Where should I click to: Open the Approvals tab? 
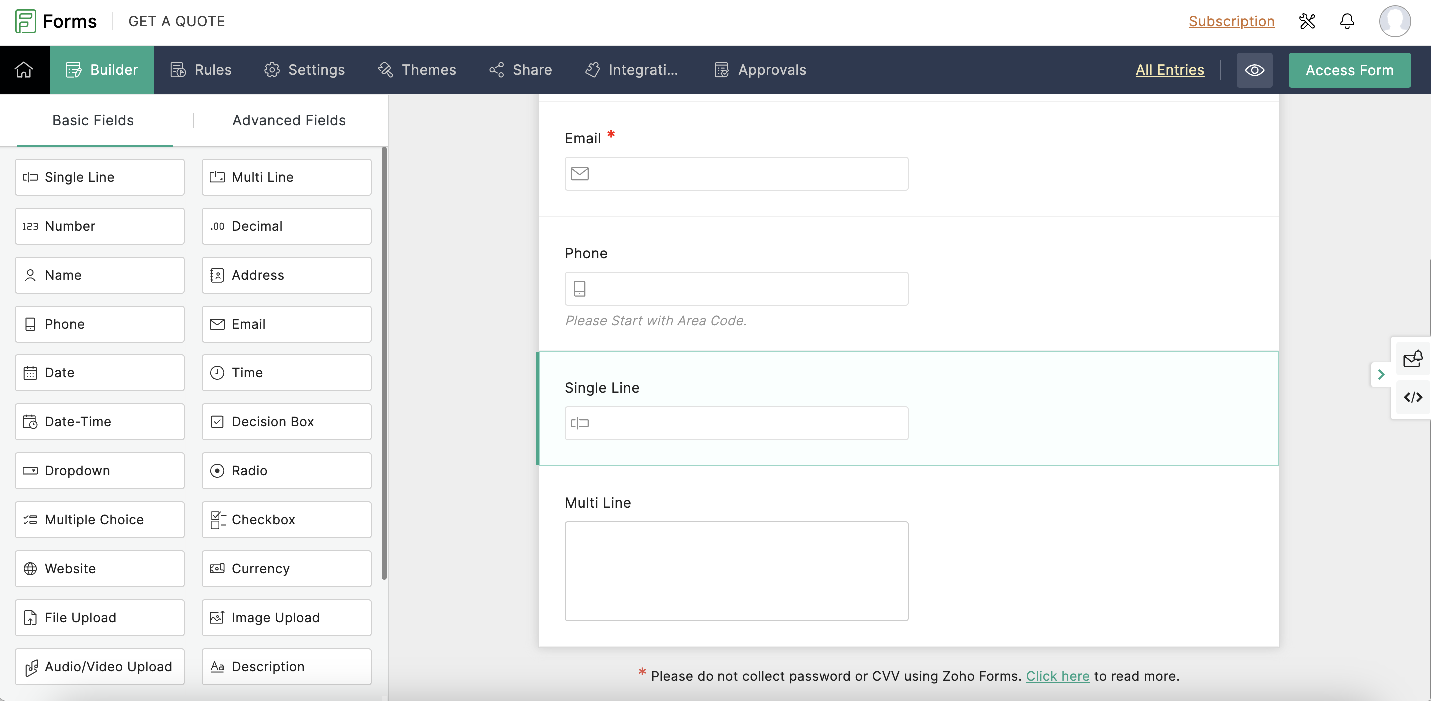[760, 70]
